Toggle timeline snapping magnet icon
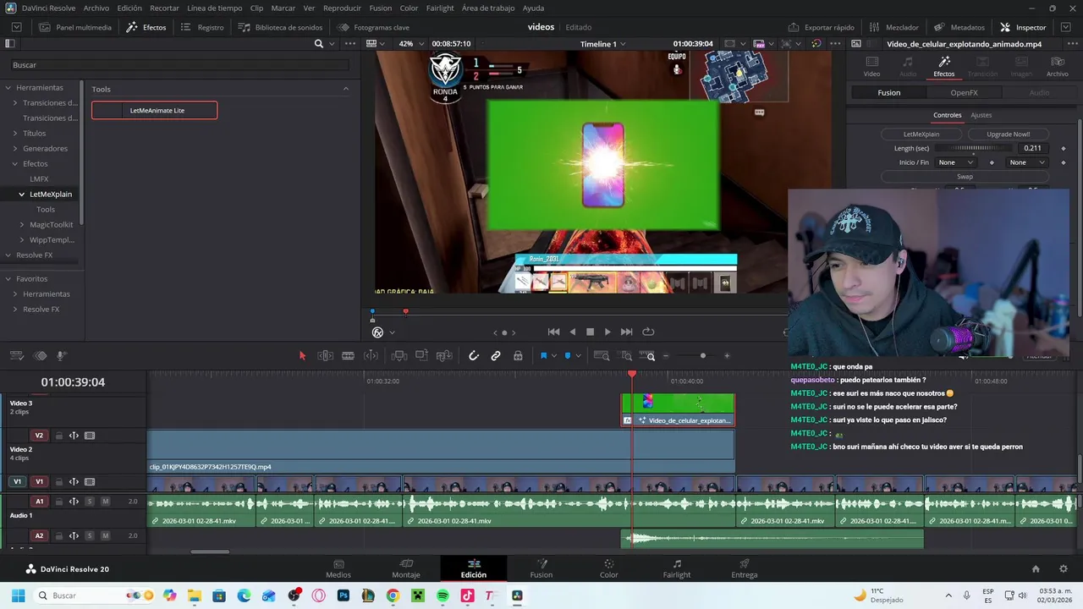This screenshot has height=609, width=1083. [x=474, y=356]
